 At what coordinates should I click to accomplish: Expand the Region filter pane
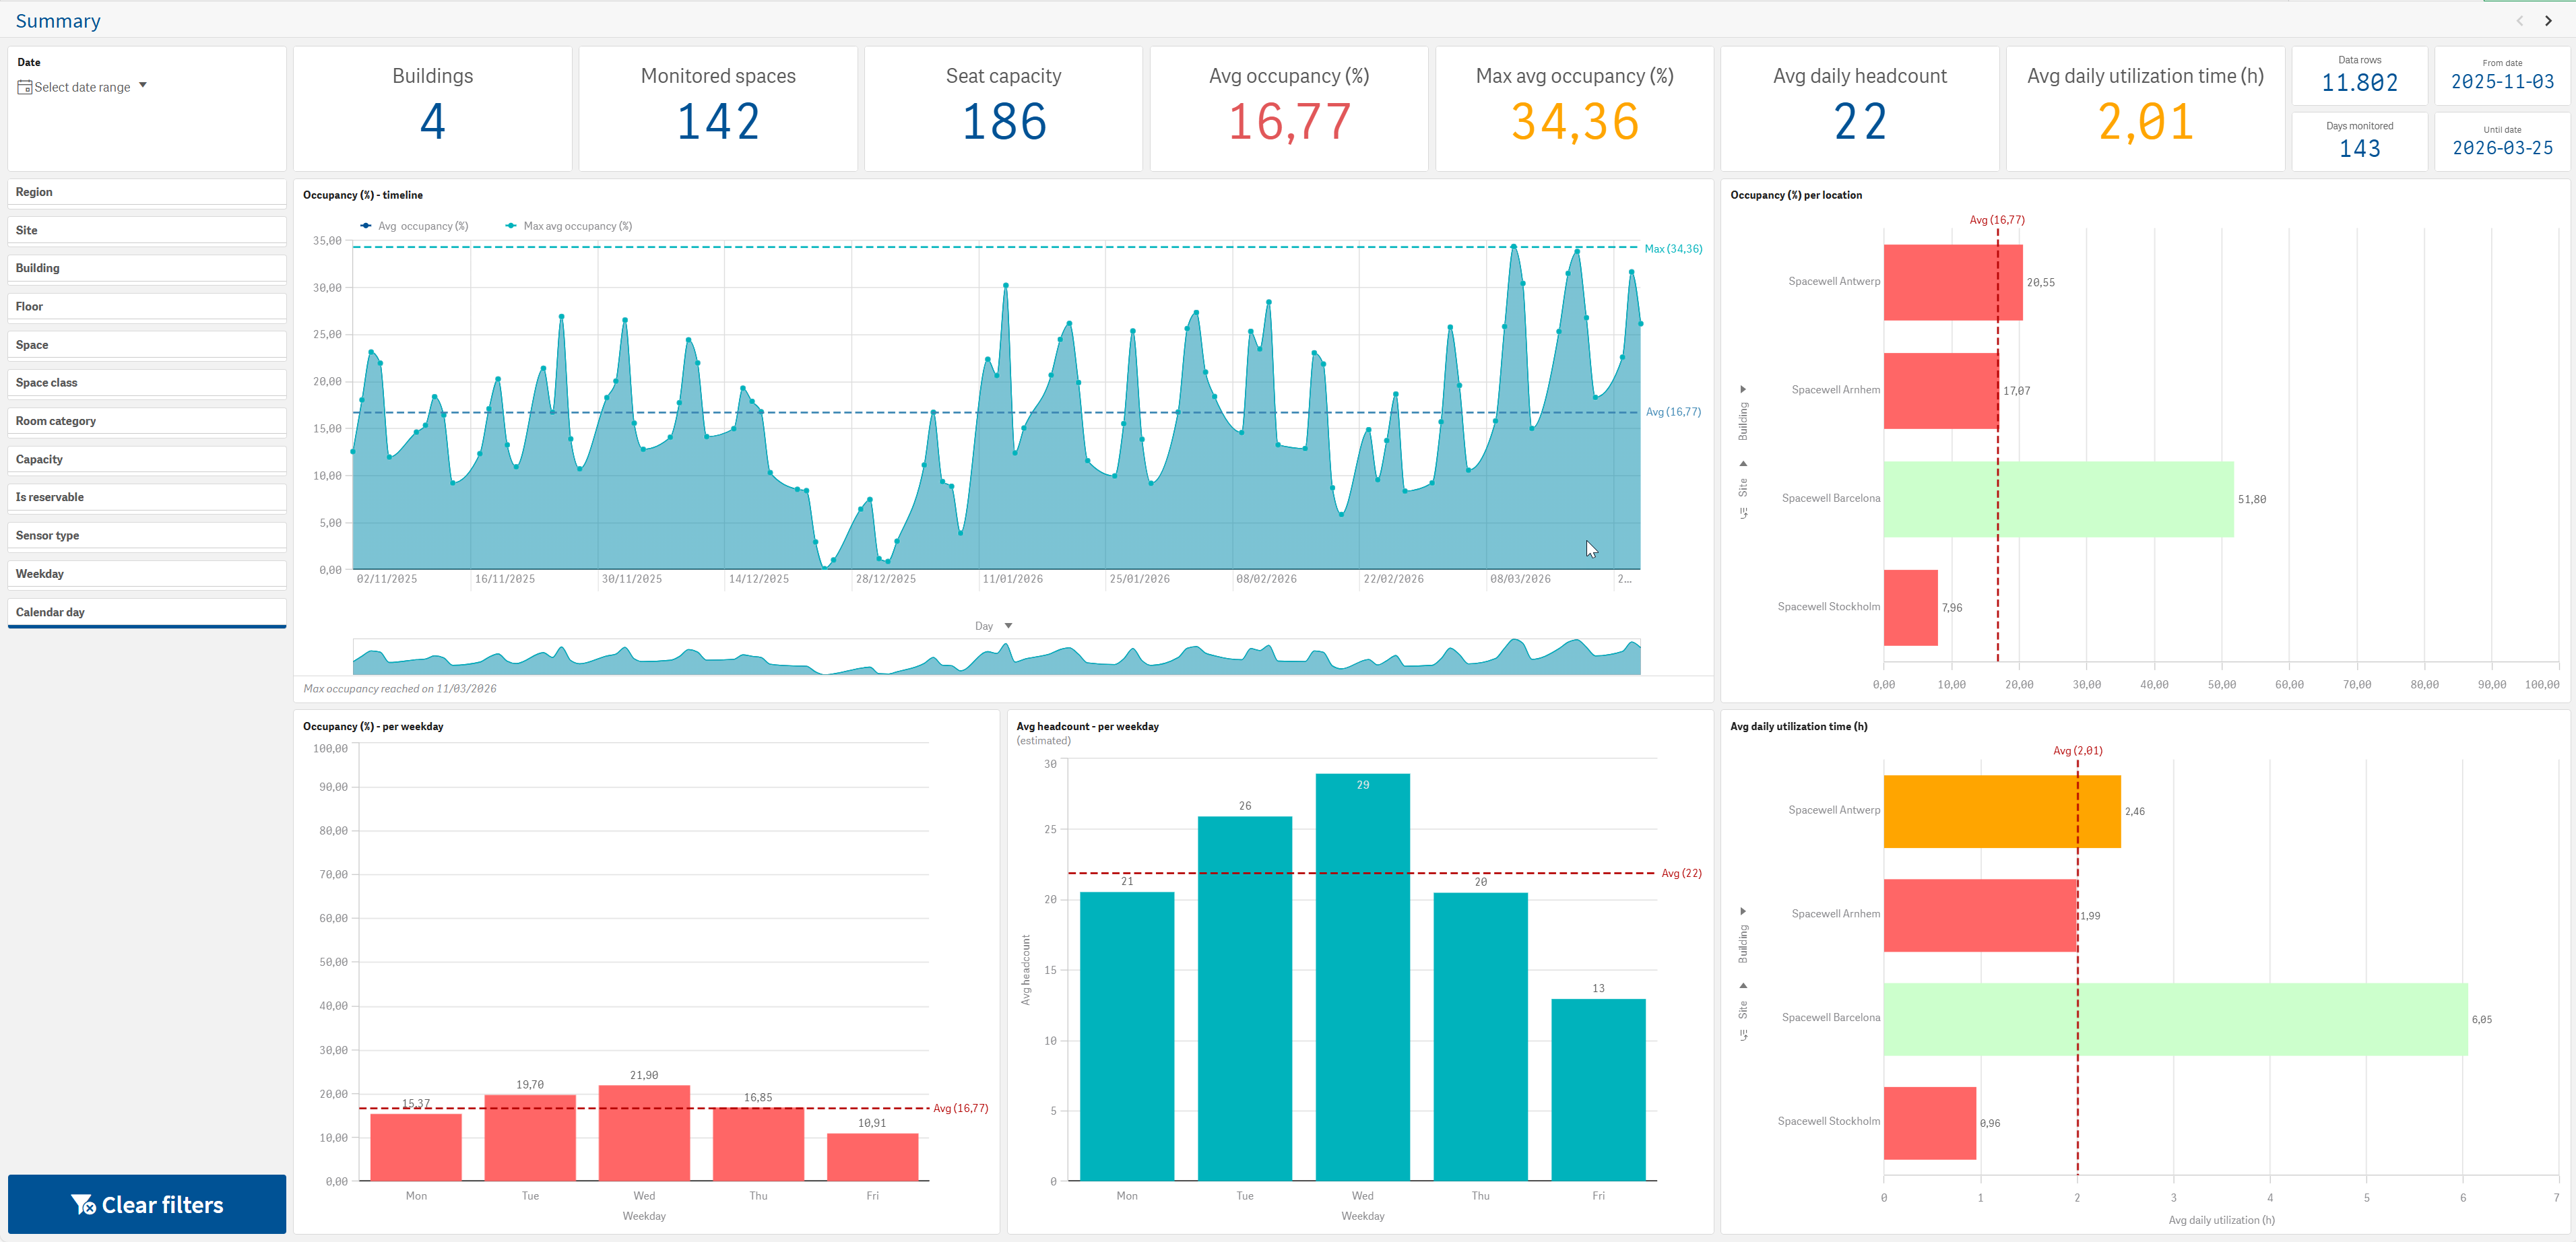pos(147,192)
